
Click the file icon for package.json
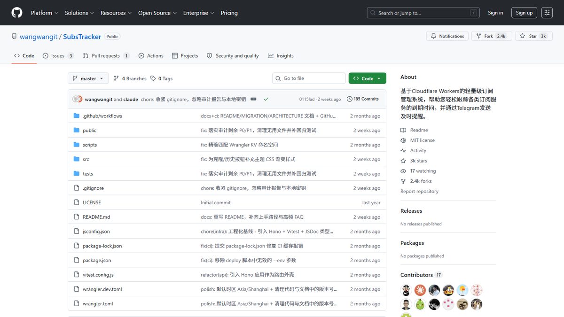point(77,260)
